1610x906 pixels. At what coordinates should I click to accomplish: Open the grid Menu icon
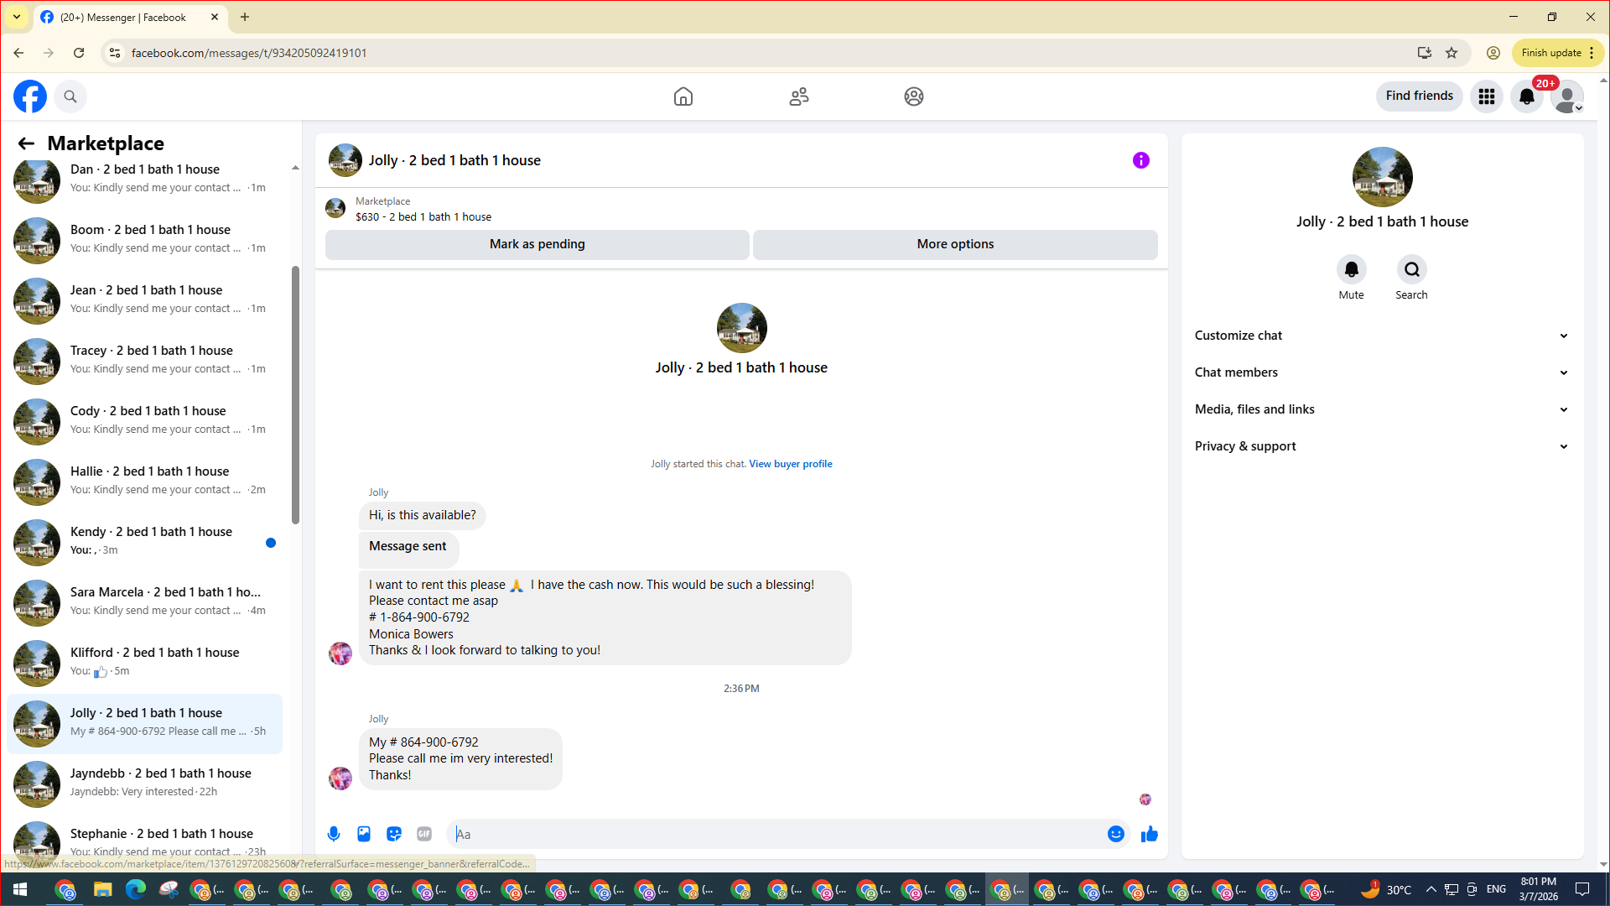tap(1487, 96)
